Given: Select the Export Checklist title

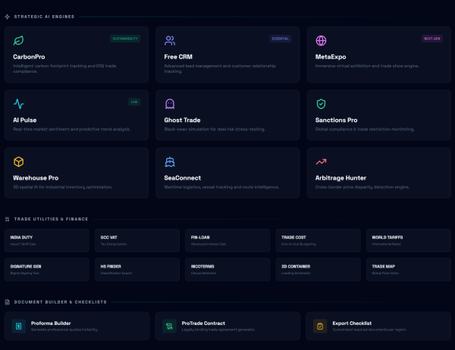Looking at the screenshot, I should [352, 323].
